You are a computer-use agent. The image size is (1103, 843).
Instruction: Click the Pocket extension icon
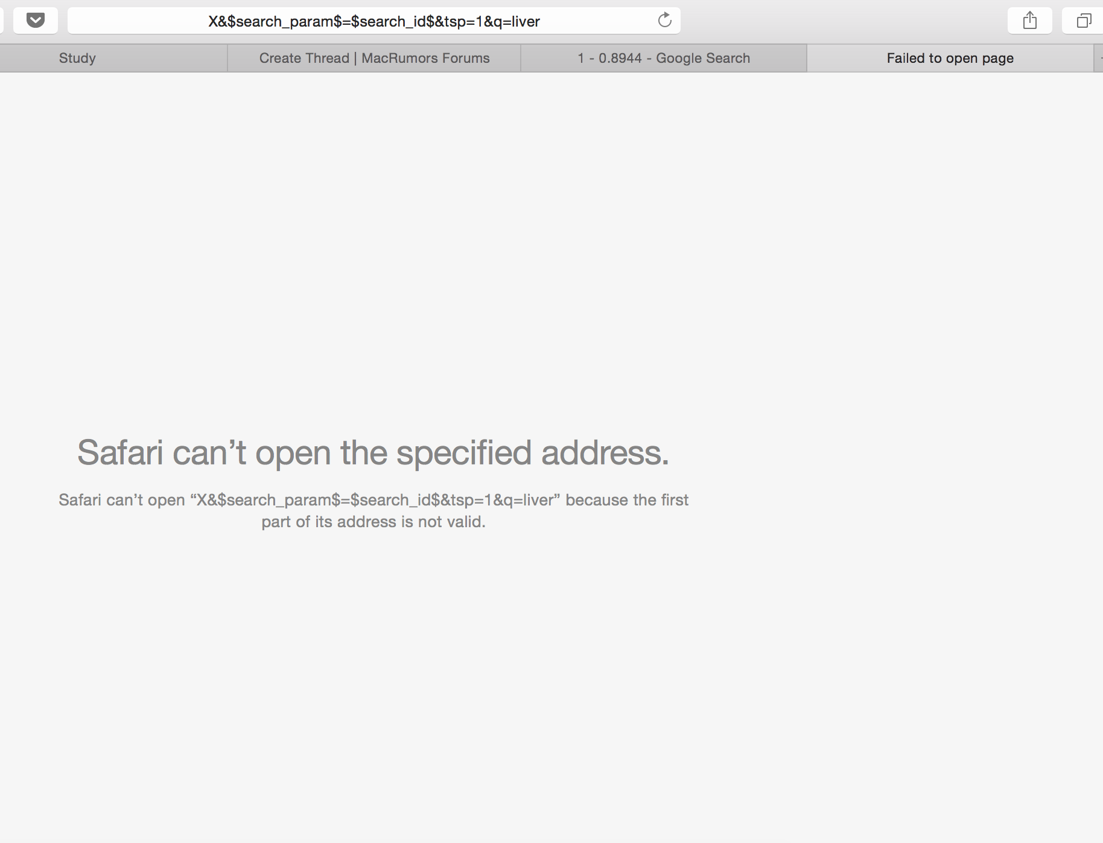[36, 21]
